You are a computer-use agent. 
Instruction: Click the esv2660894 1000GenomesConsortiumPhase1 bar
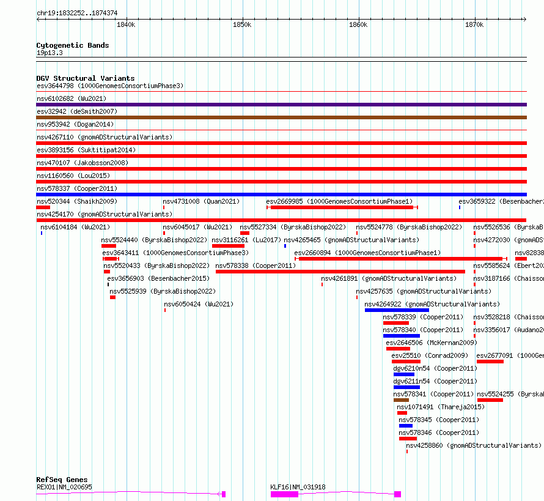click(x=401, y=259)
